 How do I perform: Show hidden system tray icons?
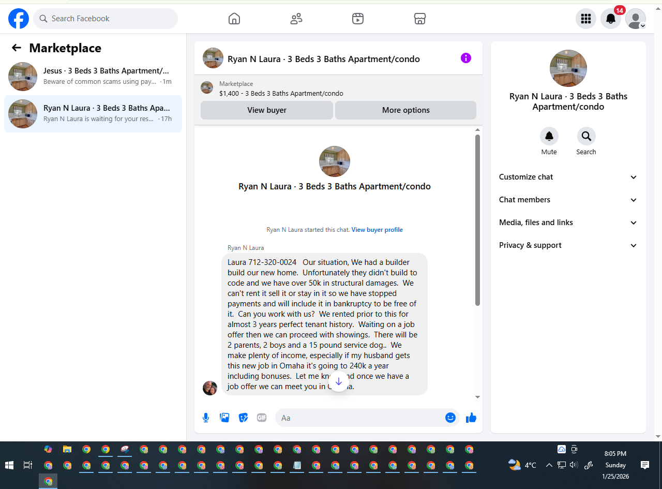click(x=549, y=465)
